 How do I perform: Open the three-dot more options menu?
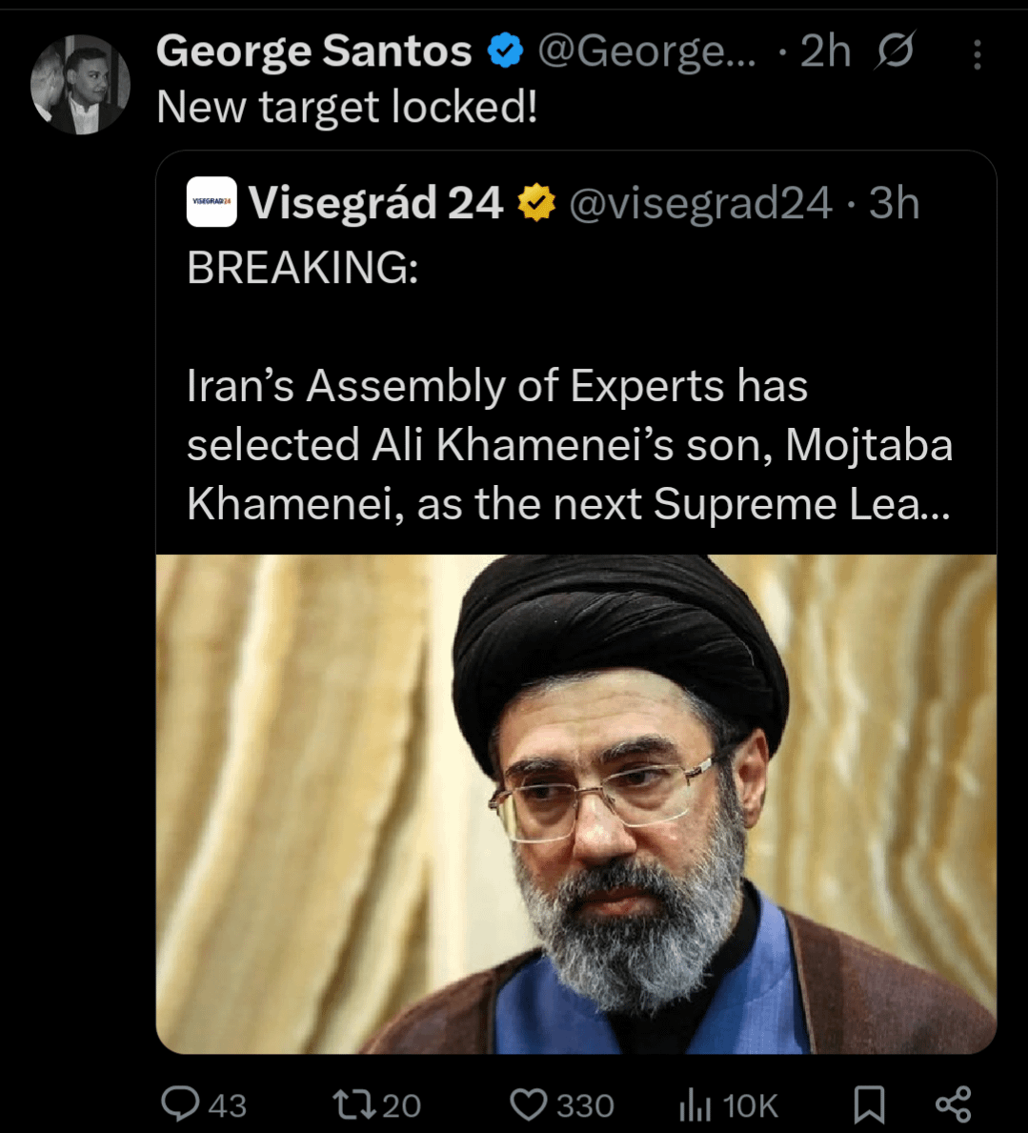click(x=977, y=55)
